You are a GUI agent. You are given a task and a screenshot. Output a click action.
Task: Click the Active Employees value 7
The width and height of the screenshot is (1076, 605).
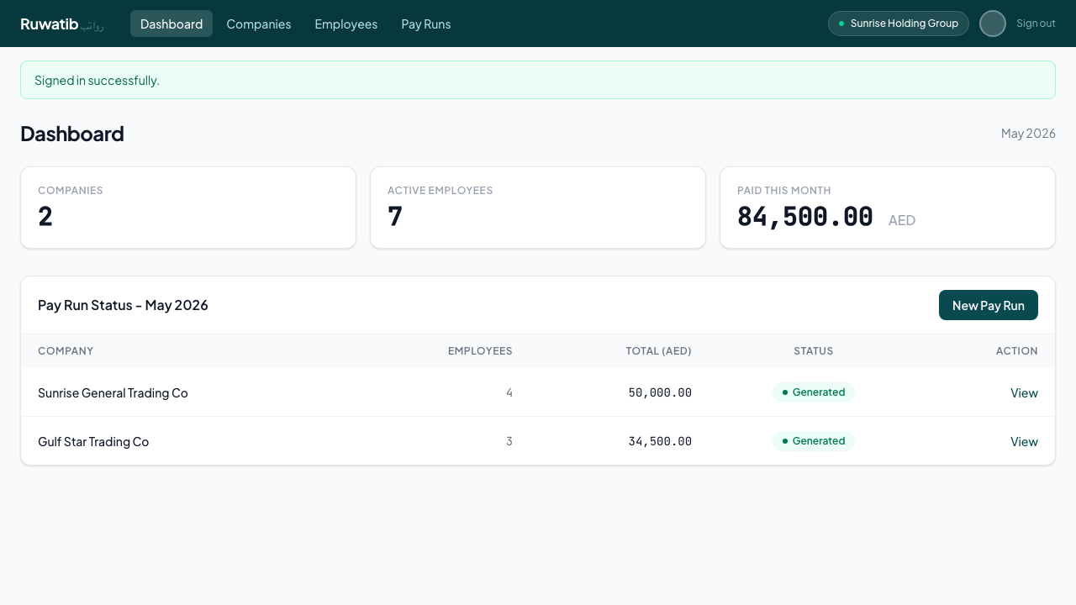coord(395,216)
